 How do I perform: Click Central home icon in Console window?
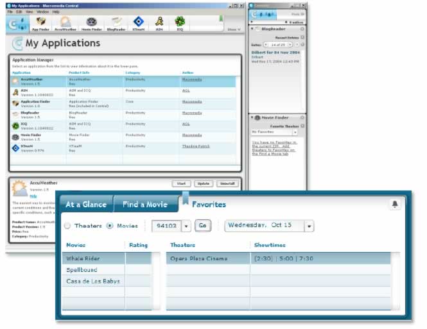click(263, 14)
